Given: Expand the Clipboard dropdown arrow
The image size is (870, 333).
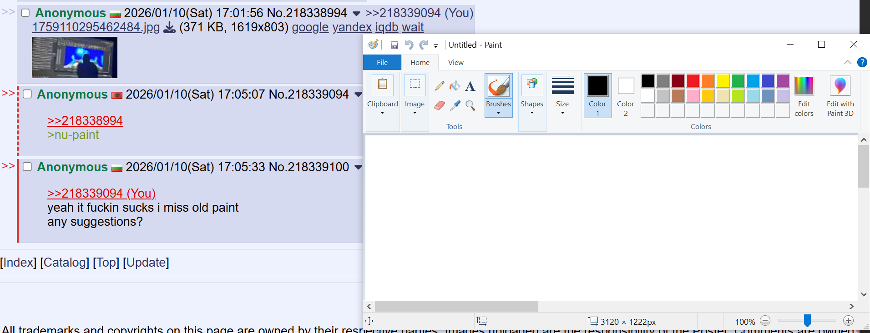Looking at the screenshot, I should point(383,113).
